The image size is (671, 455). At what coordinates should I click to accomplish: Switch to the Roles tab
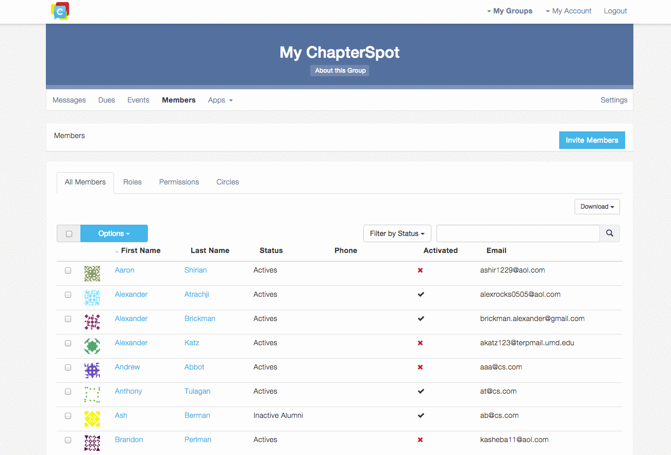(x=132, y=182)
